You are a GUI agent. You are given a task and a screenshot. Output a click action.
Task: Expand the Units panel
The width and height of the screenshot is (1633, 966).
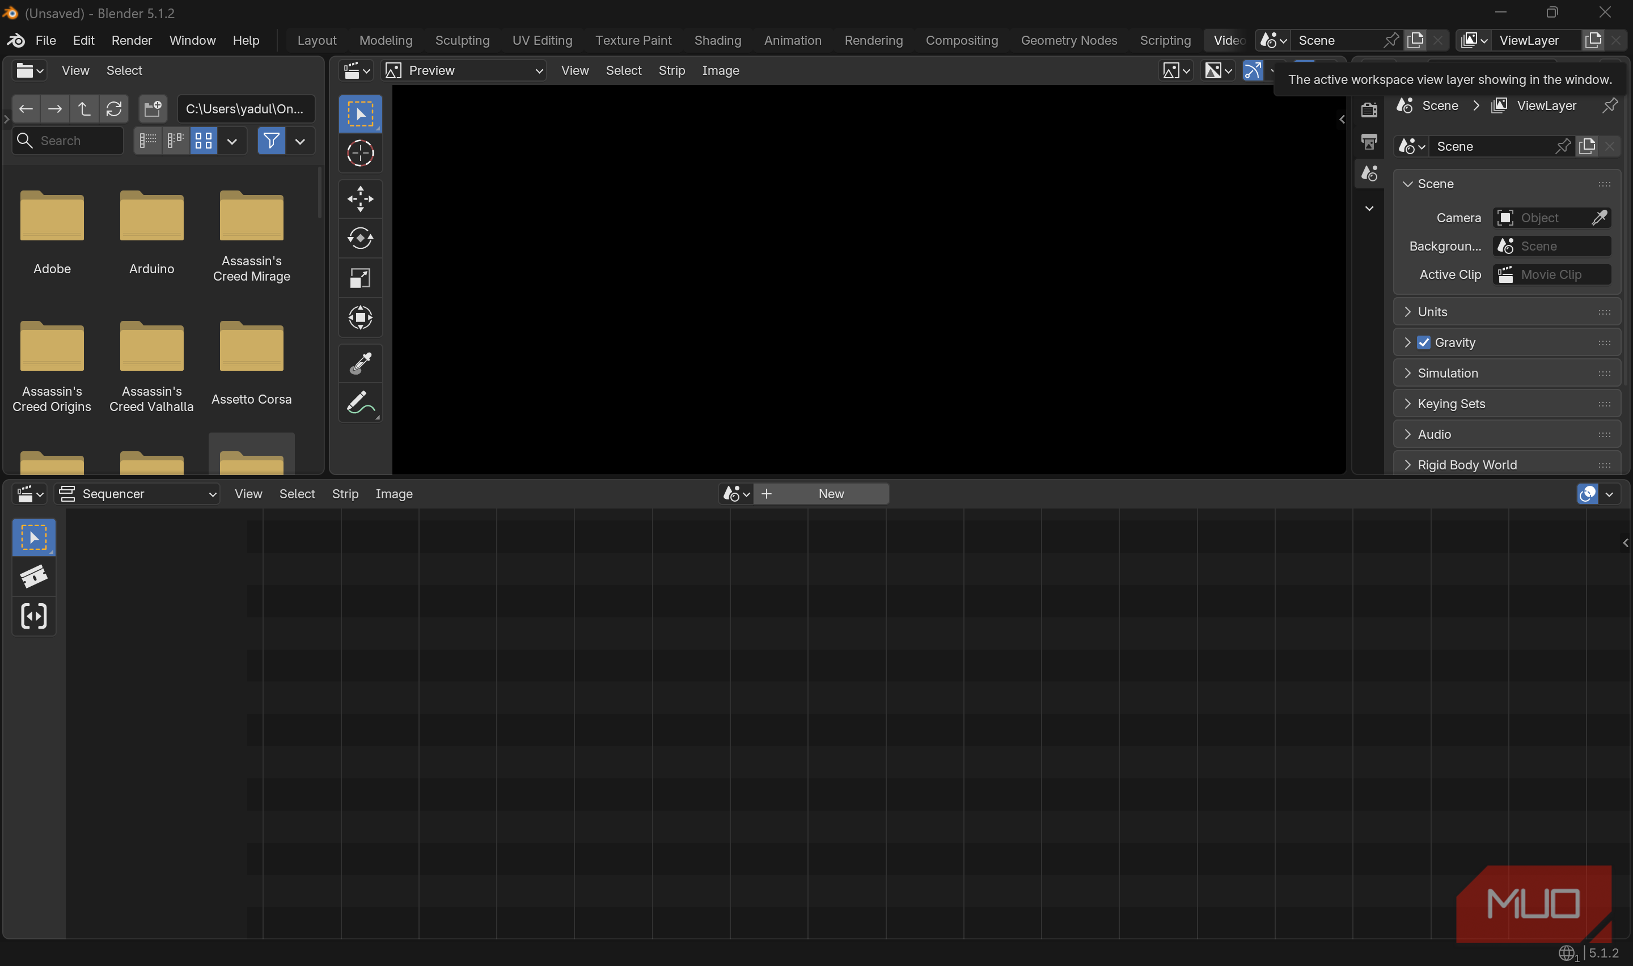pos(1507,312)
